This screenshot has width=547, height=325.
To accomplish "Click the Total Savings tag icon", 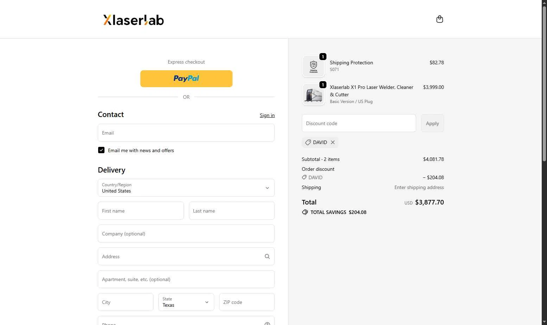I will pyautogui.click(x=305, y=212).
